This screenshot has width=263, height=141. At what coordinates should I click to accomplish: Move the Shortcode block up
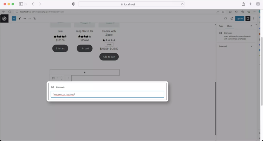(x=61, y=77)
